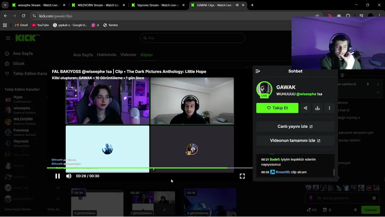Seek on the green clip progress bar

149,168
